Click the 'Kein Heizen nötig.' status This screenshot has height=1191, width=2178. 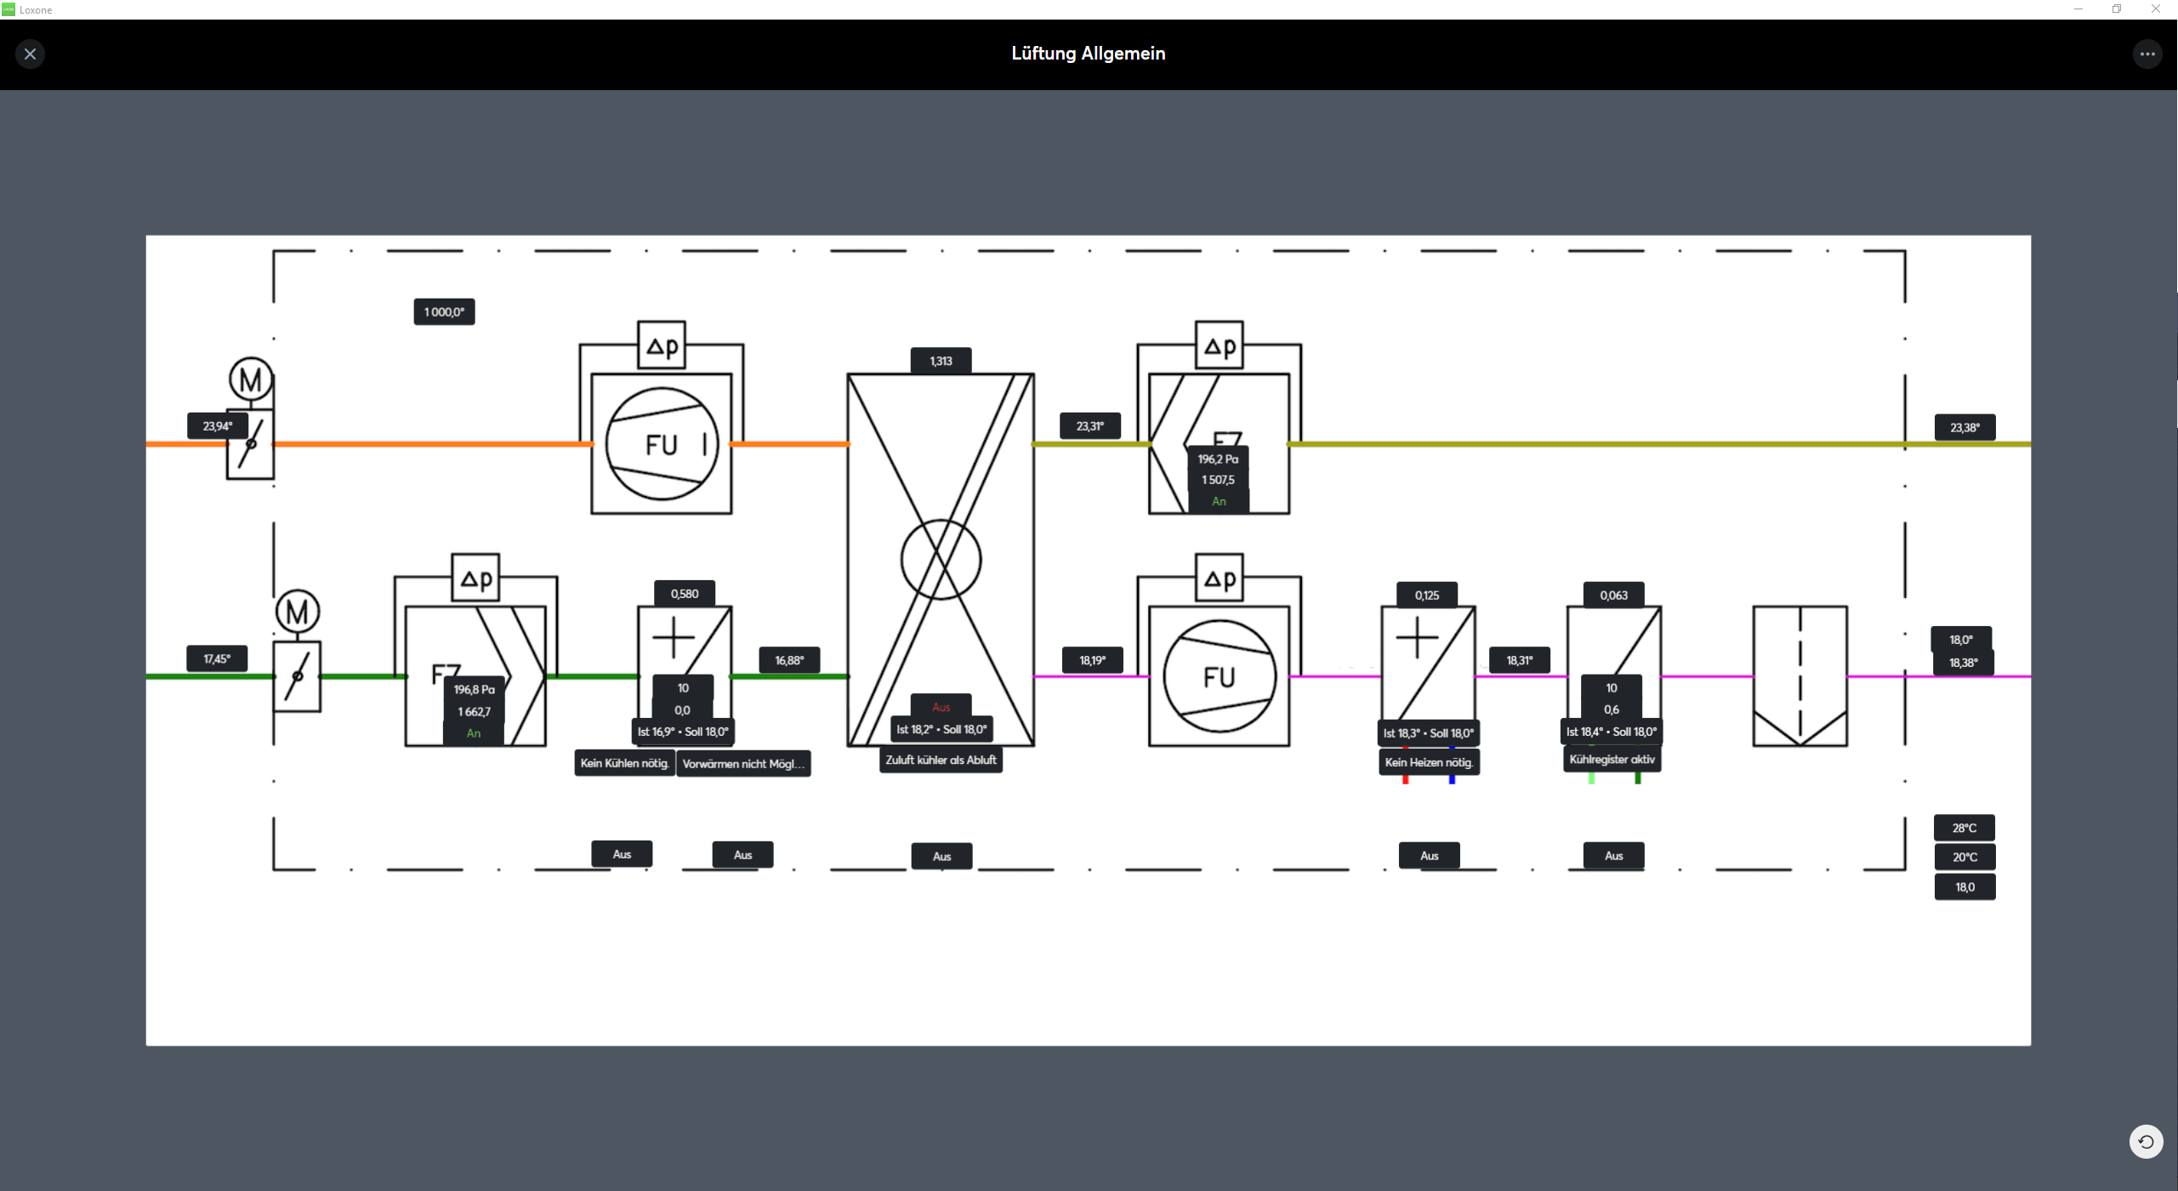(x=1429, y=762)
